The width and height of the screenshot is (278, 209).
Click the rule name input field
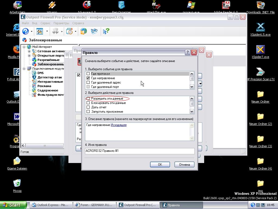coord(140,151)
